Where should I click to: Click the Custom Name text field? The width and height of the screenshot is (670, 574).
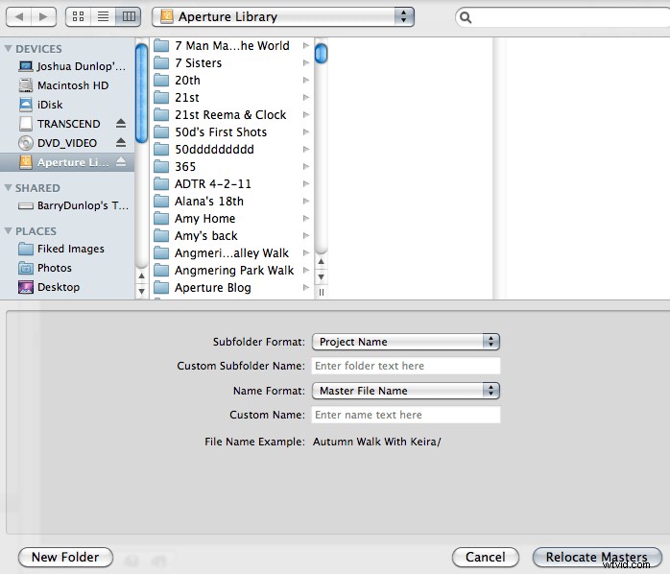tap(406, 415)
